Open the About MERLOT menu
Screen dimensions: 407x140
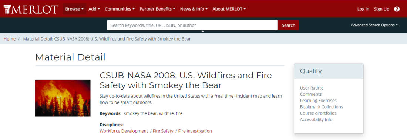point(229,9)
